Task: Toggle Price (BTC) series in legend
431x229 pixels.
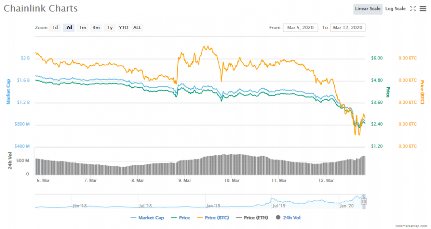Action: pyautogui.click(x=213, y=218)
